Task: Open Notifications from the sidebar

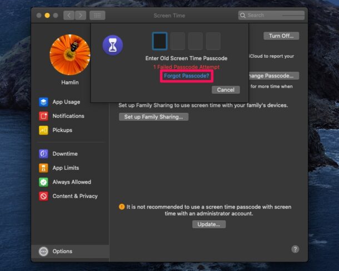Action: click(43, 116)
